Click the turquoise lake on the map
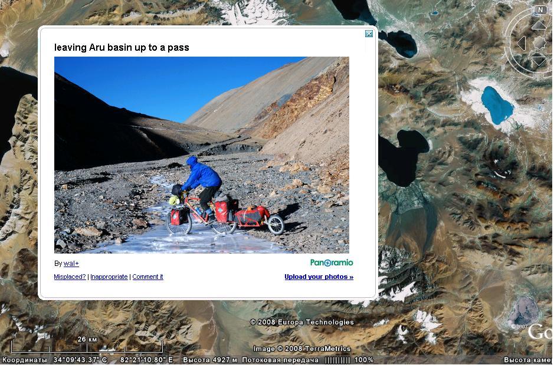This screenshot has height=365, width=554. (x=497, y=105)
